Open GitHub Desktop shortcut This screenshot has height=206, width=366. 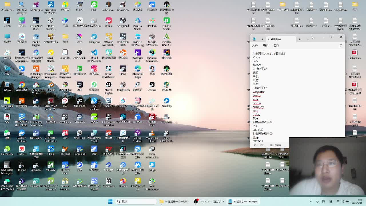point(138,136)
